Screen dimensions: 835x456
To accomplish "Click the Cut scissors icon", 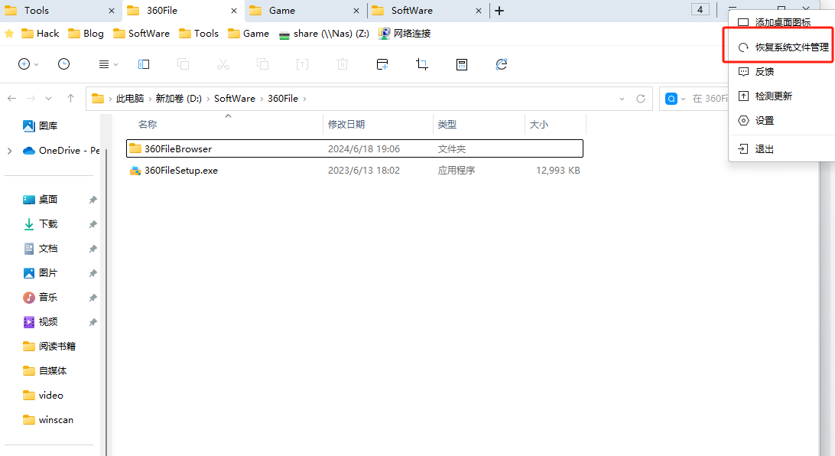I will click(x=223, y=64).
